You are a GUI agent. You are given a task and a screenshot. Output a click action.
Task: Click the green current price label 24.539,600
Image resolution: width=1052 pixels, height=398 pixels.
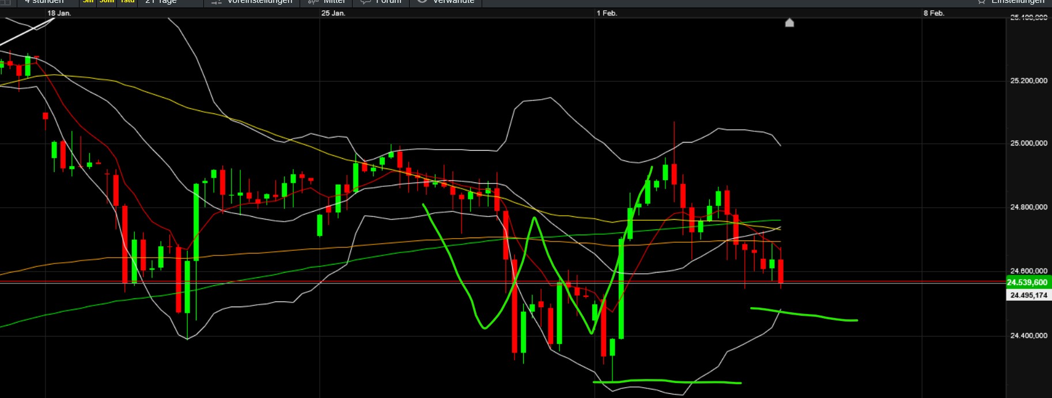tap(1028, 282)
